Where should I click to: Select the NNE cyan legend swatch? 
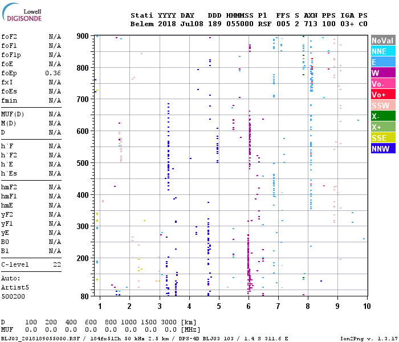coord(383,51)
